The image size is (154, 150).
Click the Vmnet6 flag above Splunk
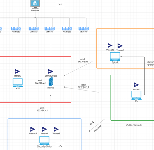click(x=110, y=45)
